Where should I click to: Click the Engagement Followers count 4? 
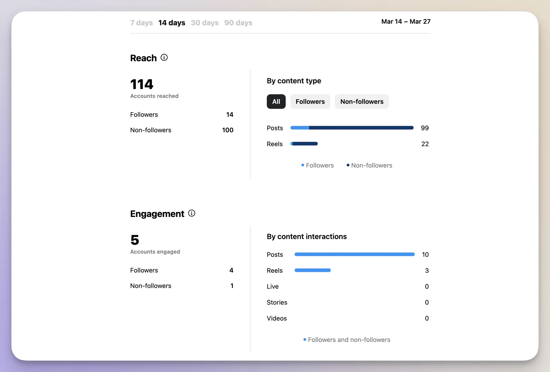[x=231, y=270]
